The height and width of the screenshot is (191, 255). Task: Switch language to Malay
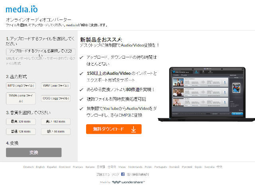[122, 167]
